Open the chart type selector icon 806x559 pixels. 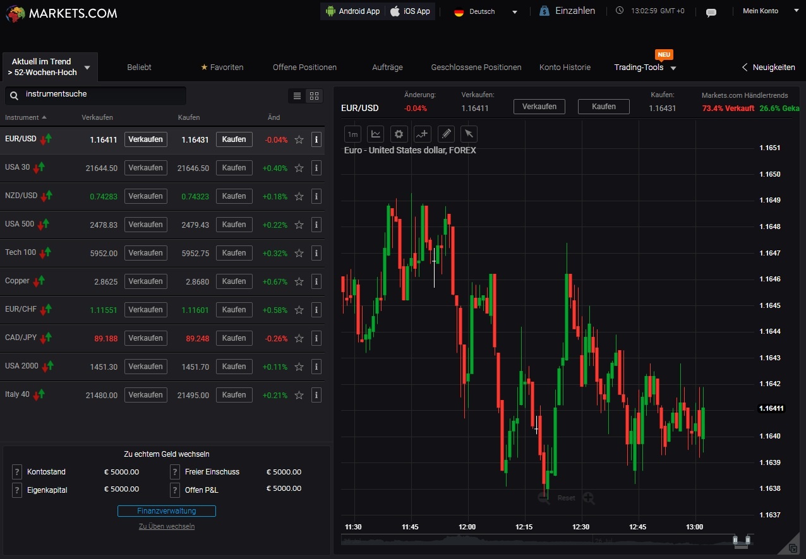(x=376, y=134)
